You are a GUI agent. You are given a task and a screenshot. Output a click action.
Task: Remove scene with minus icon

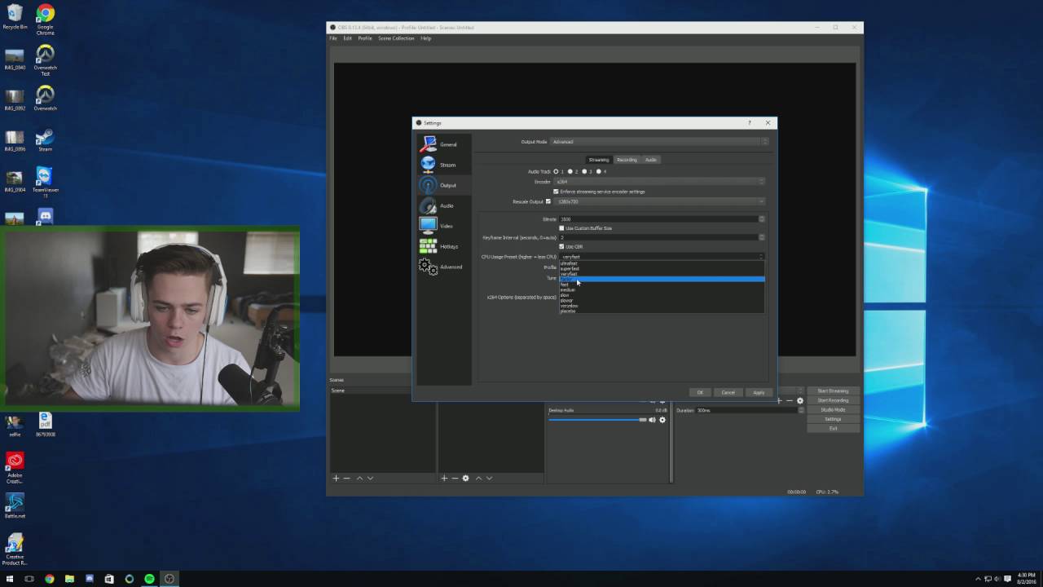click(x=346, y=478)
